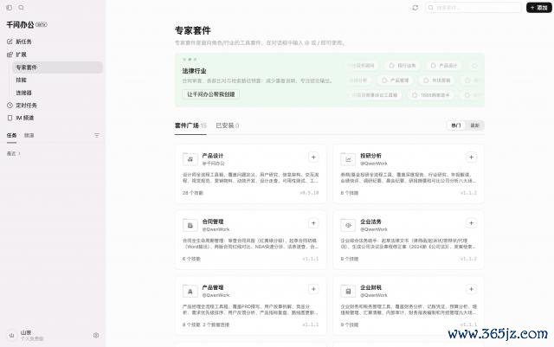Select the 产品管理 chip in the banner
The height and width of the screenshot is (347, 554).
click(x=396, y=80)
